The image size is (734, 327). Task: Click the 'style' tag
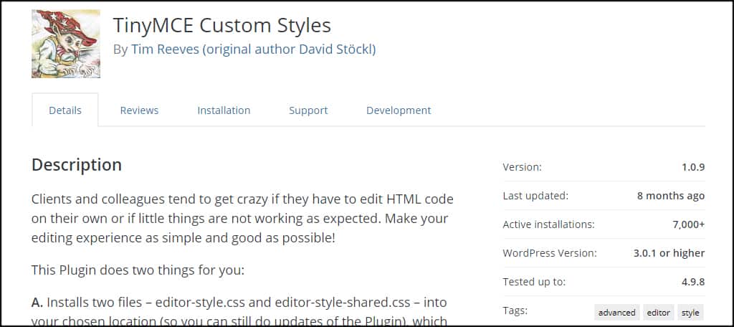[690, 313]
